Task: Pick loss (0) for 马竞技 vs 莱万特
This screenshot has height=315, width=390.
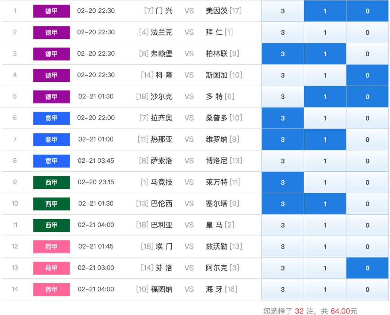Action: click(x=367, y=183)
